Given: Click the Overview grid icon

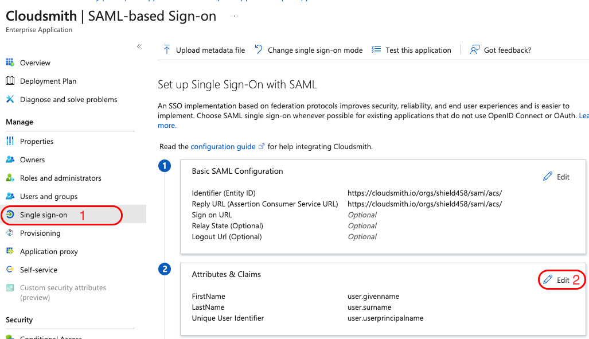Looking at the screenshot, I should click(10, 63).
